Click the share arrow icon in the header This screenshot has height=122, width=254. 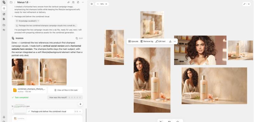coord(69,2)
